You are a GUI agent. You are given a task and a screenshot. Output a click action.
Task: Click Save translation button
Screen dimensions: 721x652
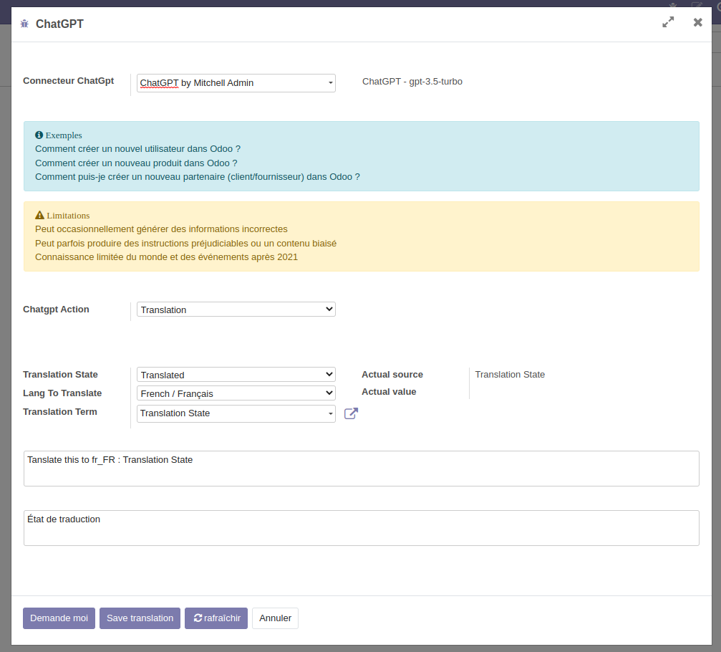coord(140,618)
